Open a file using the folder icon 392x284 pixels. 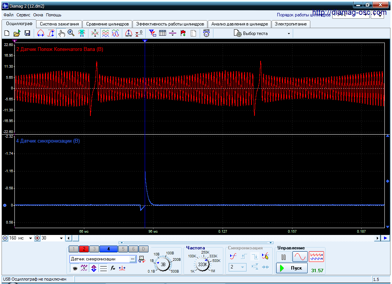[x=17, y=33]
